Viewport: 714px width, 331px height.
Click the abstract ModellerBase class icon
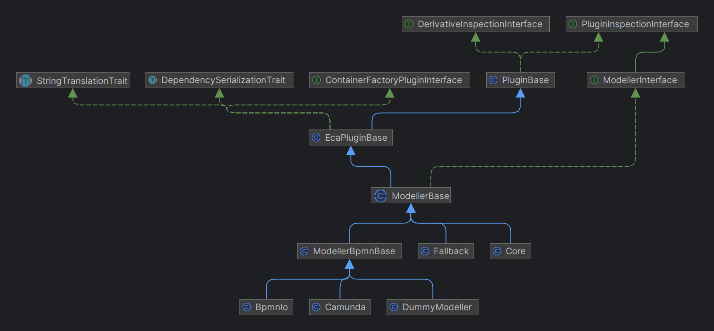point(380,195)
